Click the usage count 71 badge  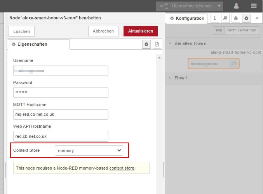[x=234, y=64]
